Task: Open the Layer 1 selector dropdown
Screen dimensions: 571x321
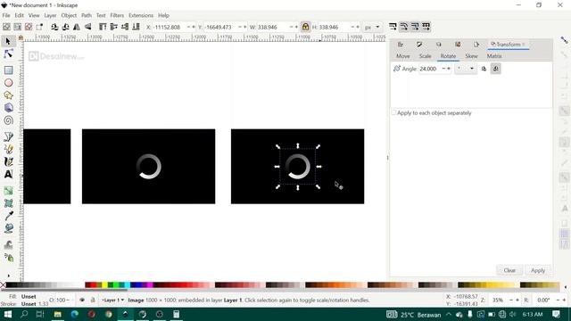Action: pos(113,300)
